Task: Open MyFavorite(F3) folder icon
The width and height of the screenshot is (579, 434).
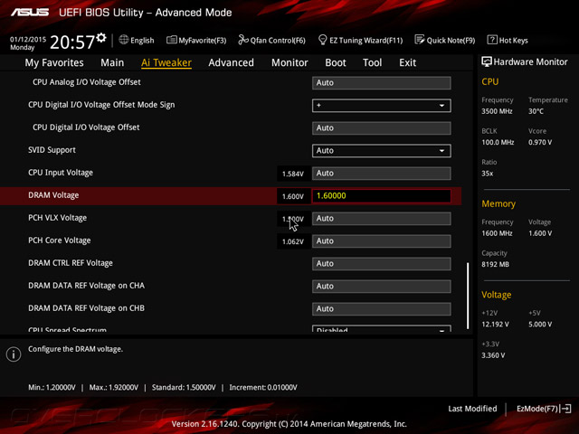Action: (171, 40)
